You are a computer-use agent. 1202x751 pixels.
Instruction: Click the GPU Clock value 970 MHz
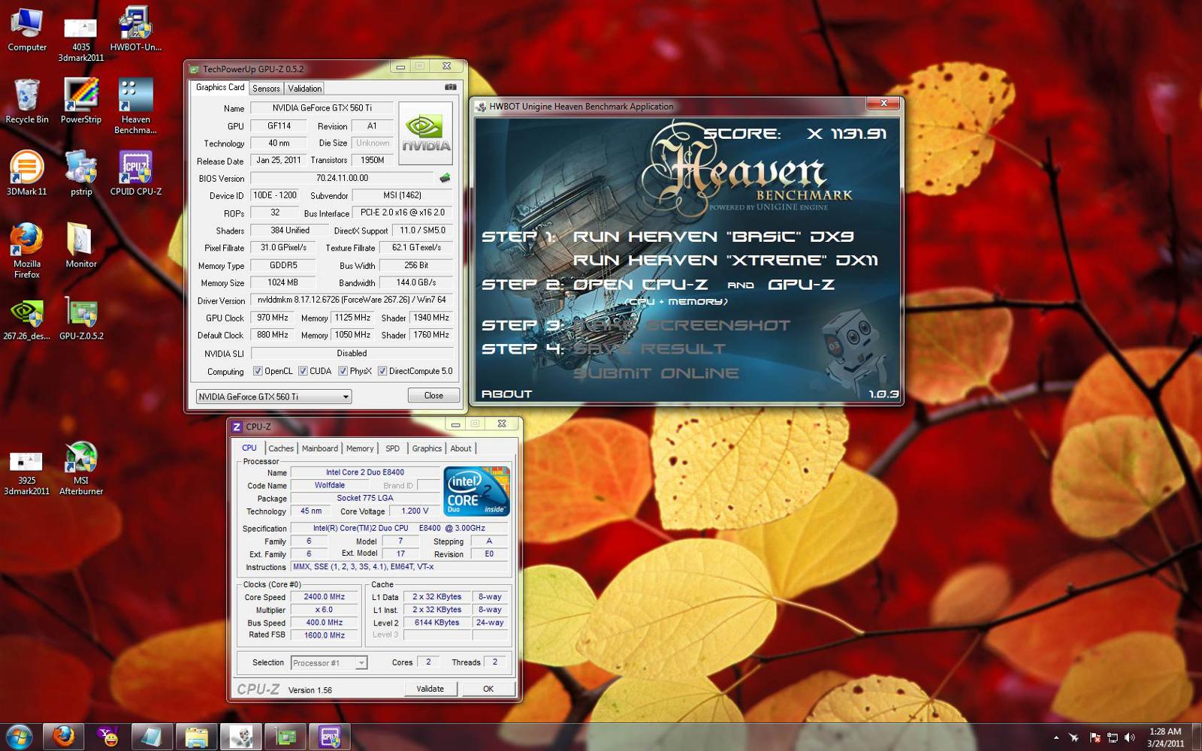click(273, 318)
